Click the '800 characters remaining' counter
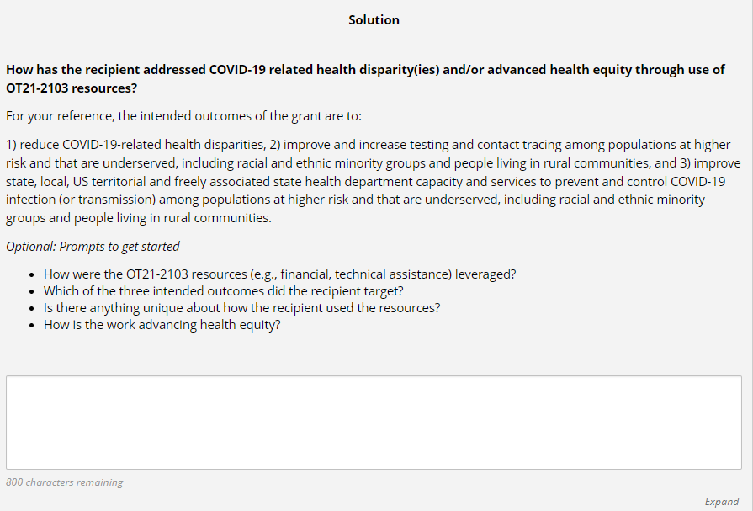This screenshot has width=753, height=511. tap(65, 482)
